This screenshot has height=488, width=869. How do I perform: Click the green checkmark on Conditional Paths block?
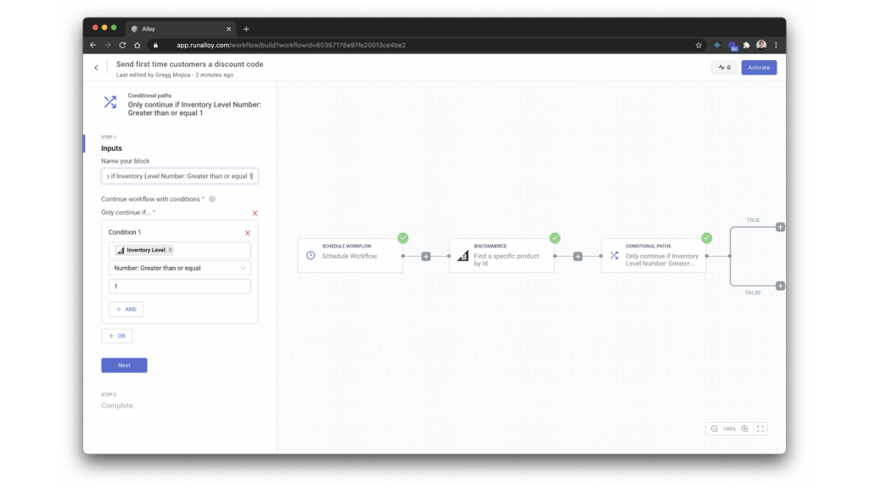pos(707,238)
